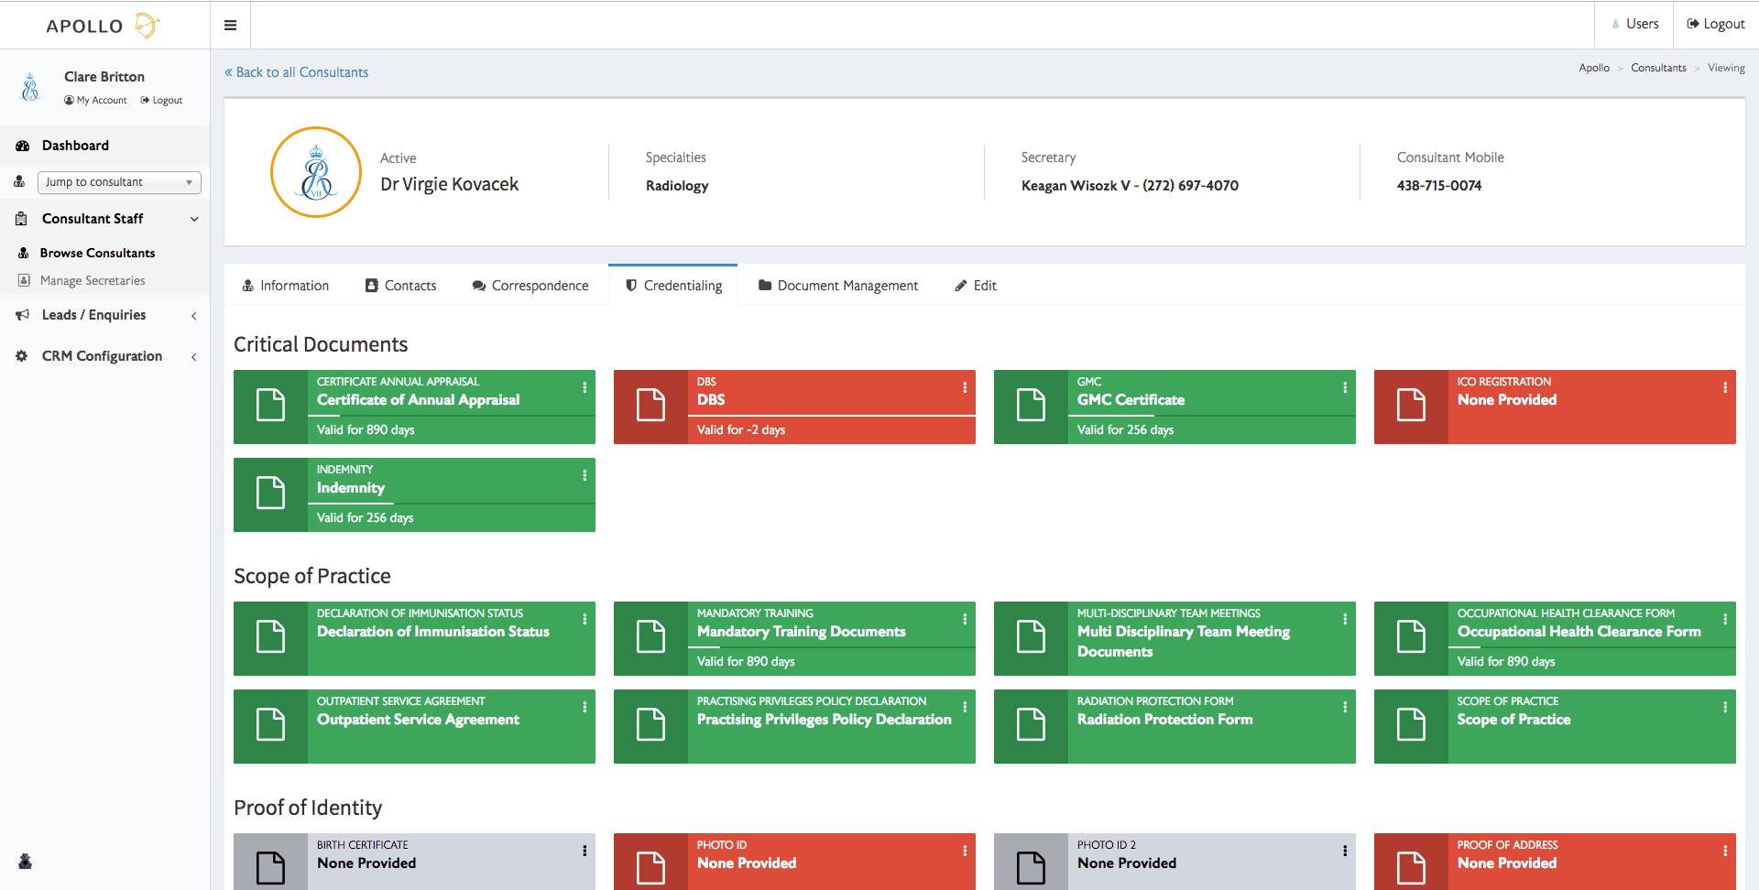Click Radiation Protection Form document icon
The width and height of the screenshot is (1759, 890).
pyautogui.click(x=1031, y=725)
